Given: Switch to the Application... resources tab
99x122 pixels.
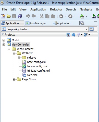Looking at the screenshot, I should [63, 23].
